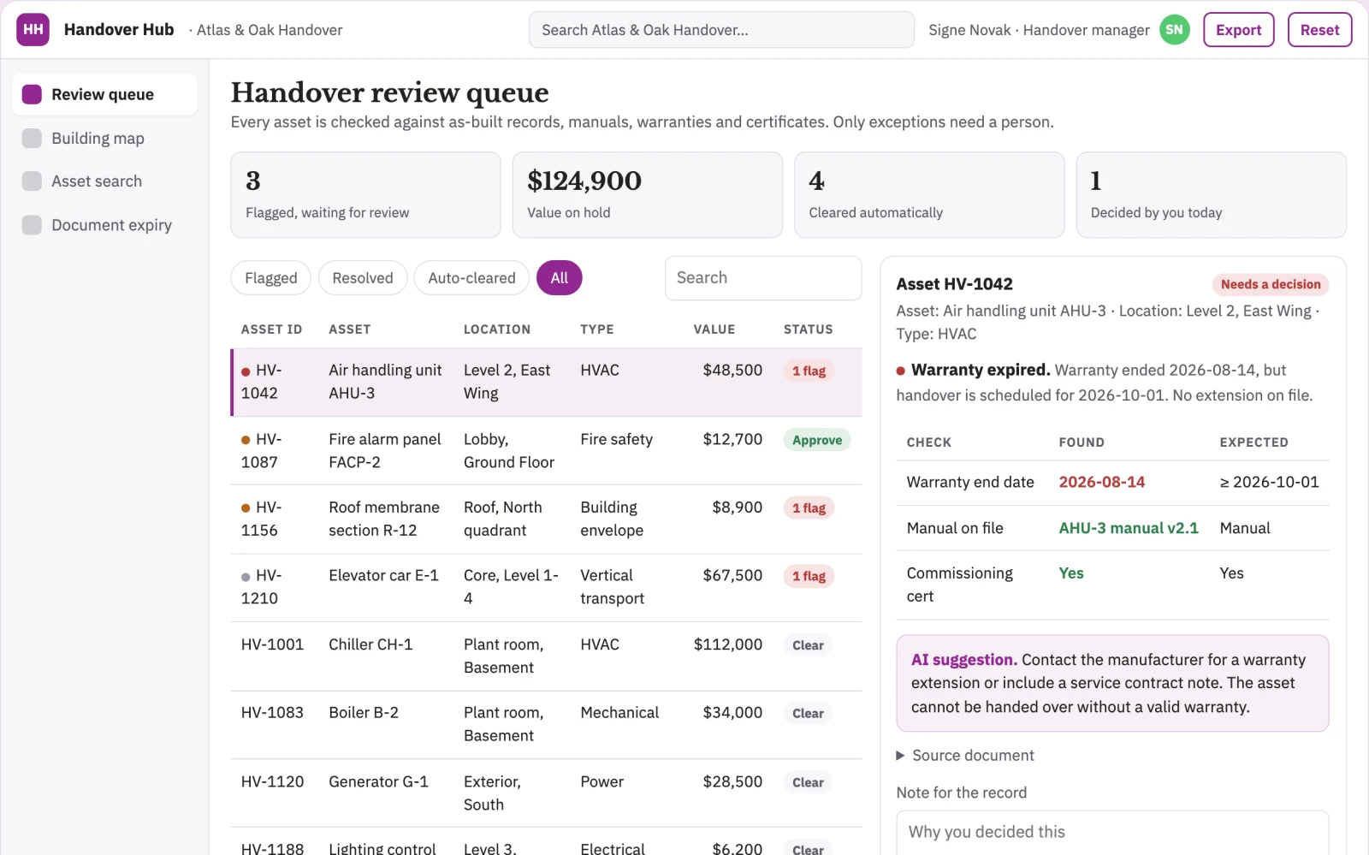The height and width of the screenshot is (855, 1369).
Task: Click the Asset search sidebar icon
Action: pos(32,181)
